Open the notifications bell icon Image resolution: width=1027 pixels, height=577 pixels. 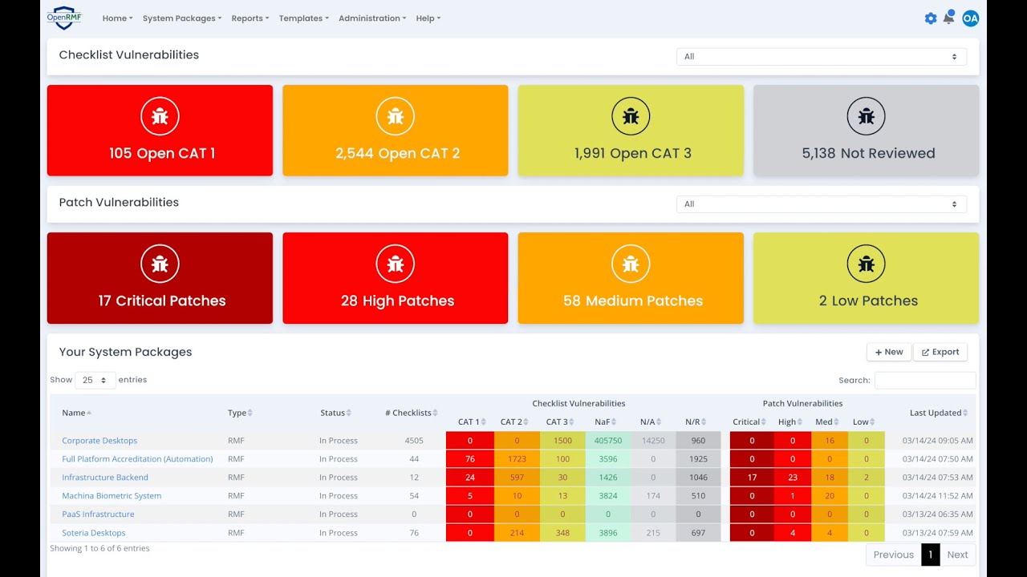point(948,18)
